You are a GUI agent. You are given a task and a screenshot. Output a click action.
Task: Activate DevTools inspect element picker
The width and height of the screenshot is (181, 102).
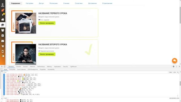(2, 67)
